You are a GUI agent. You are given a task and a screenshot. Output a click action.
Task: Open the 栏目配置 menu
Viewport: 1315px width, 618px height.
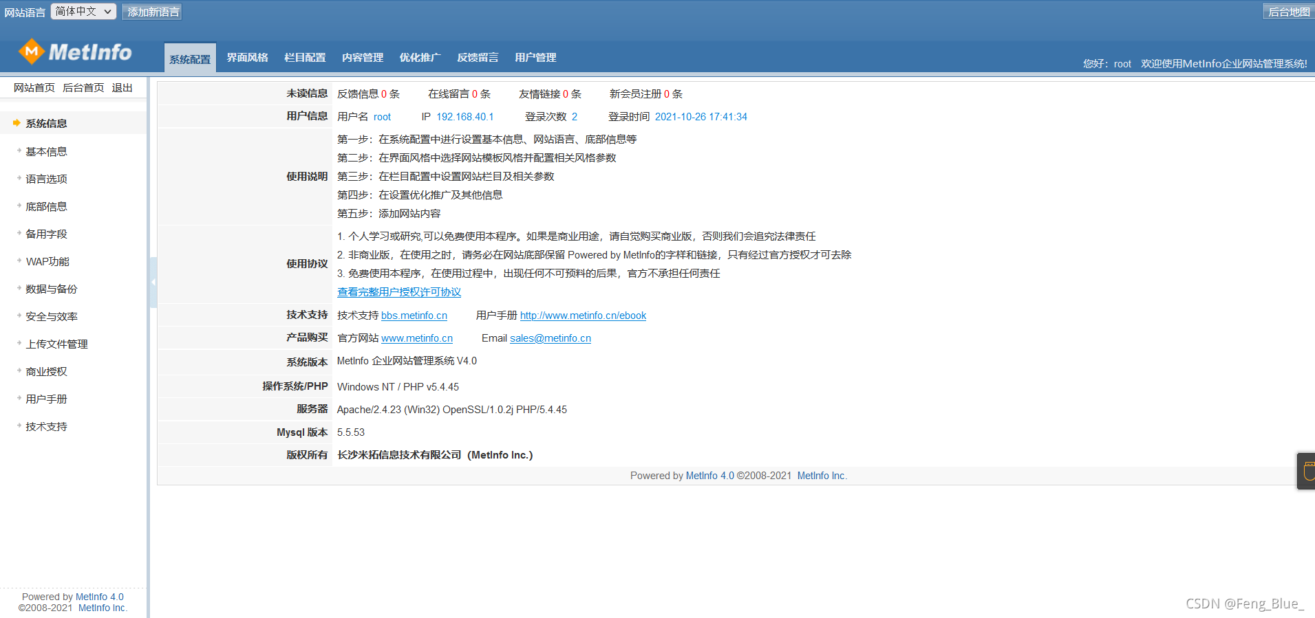tap(305, 58)
